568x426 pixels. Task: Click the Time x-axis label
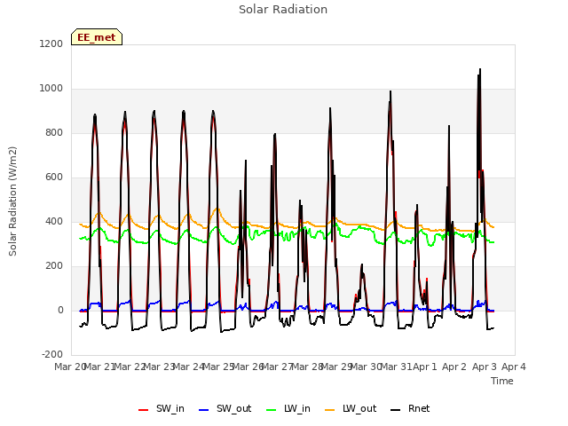[502, 381]
